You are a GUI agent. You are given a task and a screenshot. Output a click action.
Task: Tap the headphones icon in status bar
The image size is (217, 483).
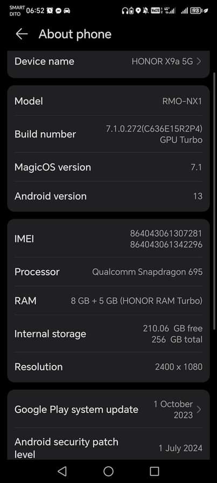click(x=125, y=11)
